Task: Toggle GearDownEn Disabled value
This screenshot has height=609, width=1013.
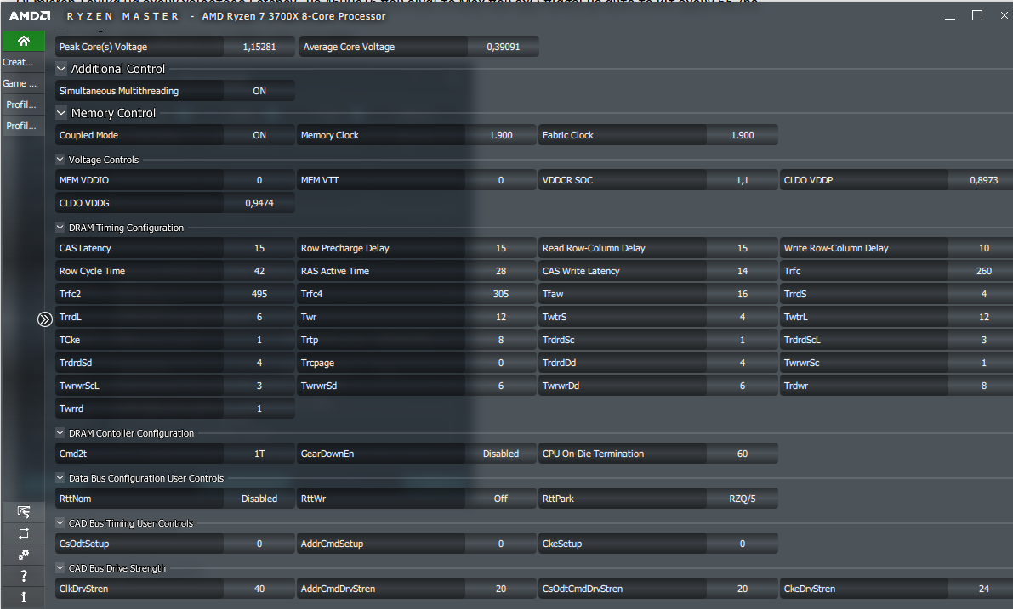Action: coord(501,454)
